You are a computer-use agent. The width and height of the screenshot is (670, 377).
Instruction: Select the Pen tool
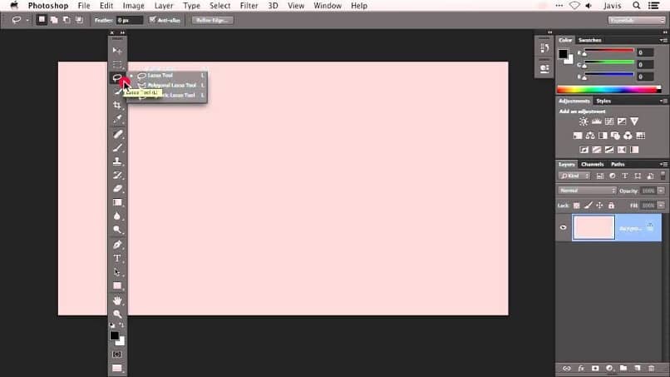click(117, 245)
